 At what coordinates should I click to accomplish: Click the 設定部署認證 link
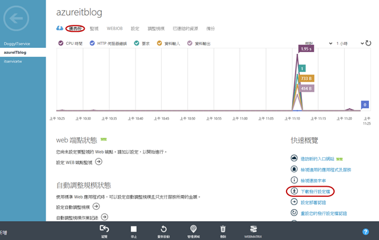tap(313, 202)
